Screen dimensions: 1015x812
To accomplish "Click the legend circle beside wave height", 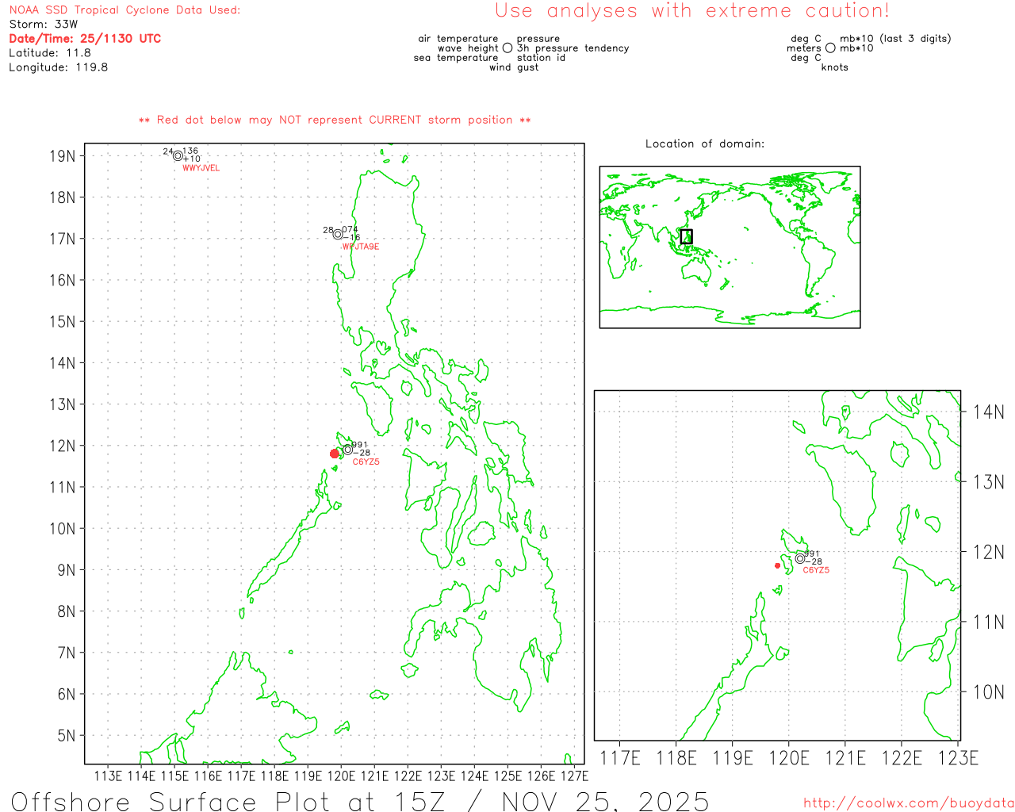I will (x=507, y=48).
